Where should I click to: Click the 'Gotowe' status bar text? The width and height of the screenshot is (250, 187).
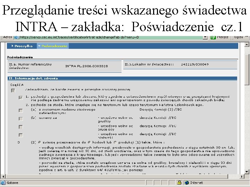click(12, 183)
